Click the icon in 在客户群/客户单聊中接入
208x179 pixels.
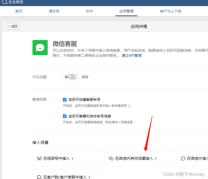[39, 177]
